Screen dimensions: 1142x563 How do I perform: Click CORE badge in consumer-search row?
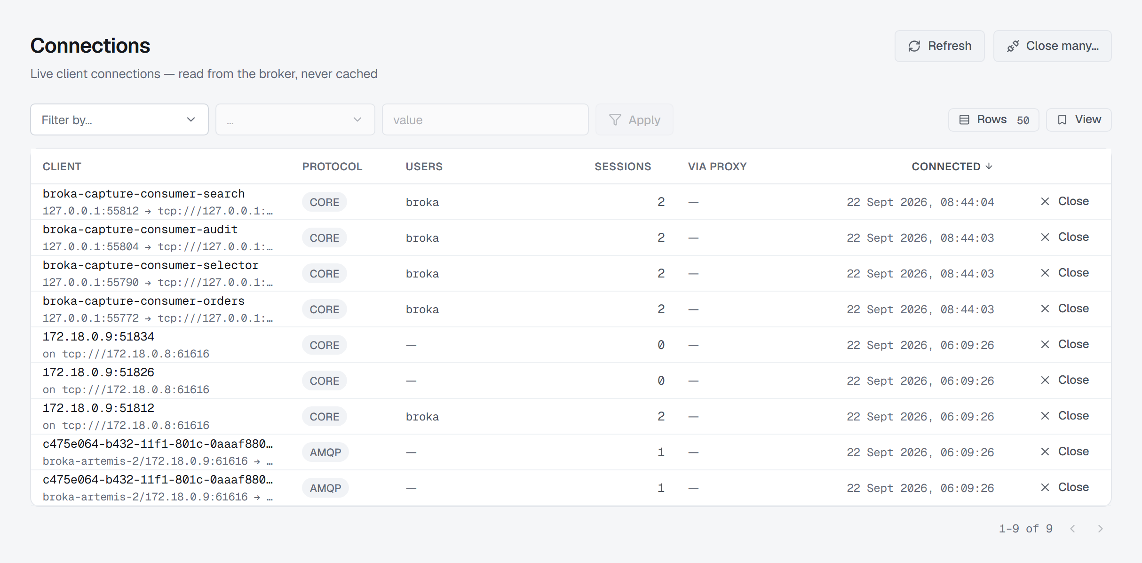(x=325, y=202)
